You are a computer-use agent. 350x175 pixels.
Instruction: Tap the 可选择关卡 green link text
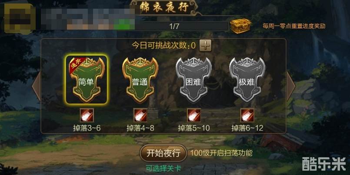(163, 168)
